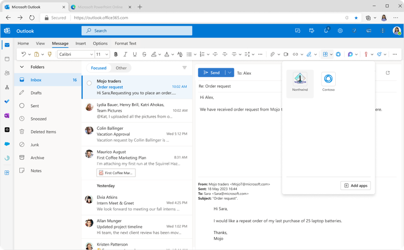Screen dimensions: 404x250
Task: Click in the Search box
Action: pos(137,30)
